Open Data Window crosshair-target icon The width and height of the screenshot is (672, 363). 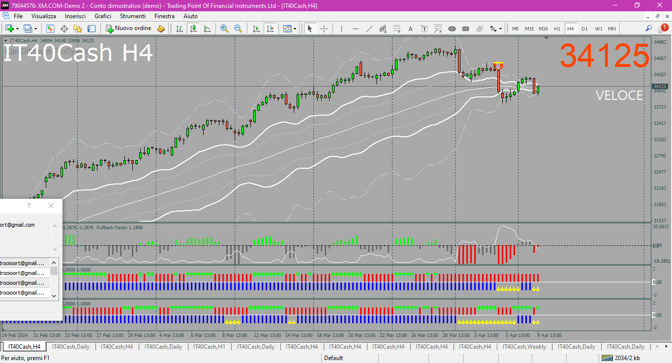64,29
